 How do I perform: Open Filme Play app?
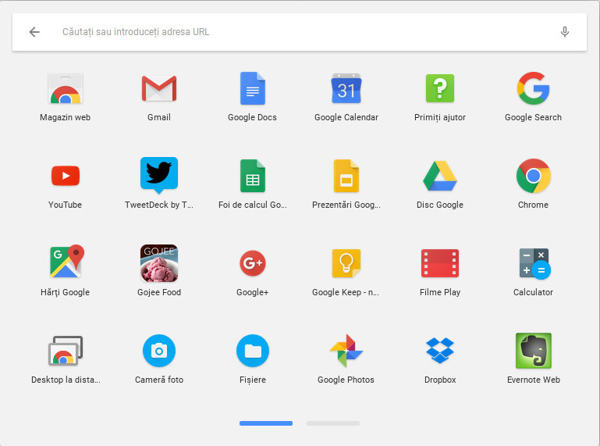click(440, 263)
